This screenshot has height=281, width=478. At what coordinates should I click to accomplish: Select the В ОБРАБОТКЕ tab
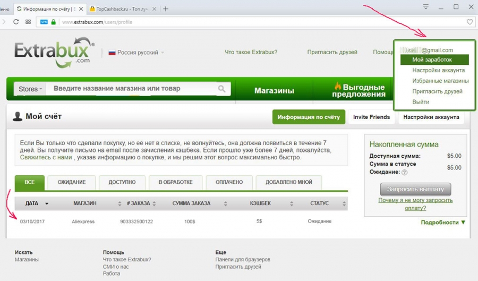point(176,182)
